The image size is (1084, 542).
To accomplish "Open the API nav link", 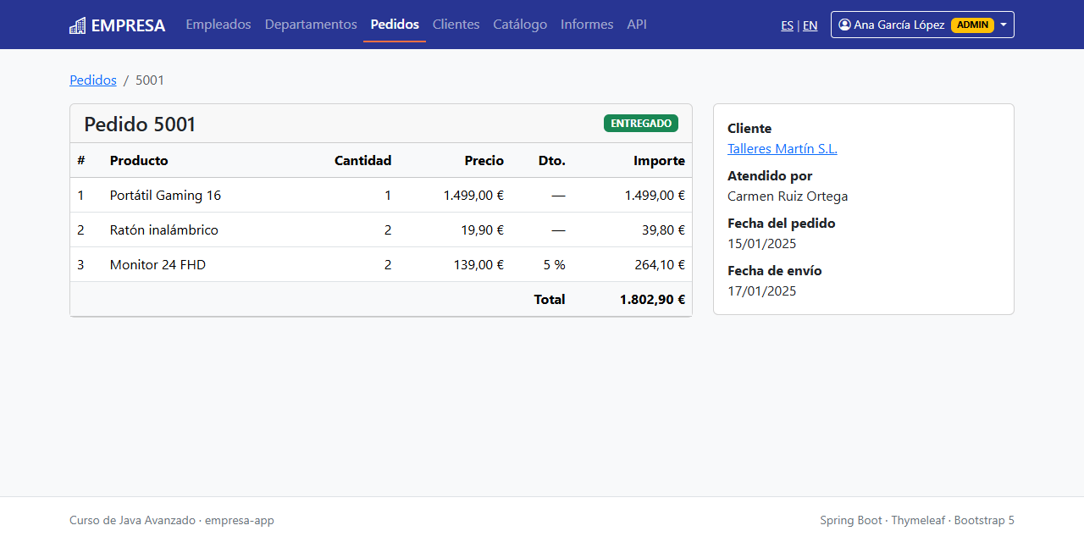I will 637,25.
